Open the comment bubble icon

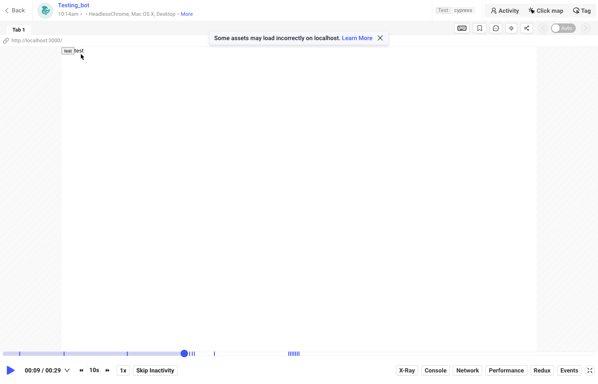(x=495, y=28)
